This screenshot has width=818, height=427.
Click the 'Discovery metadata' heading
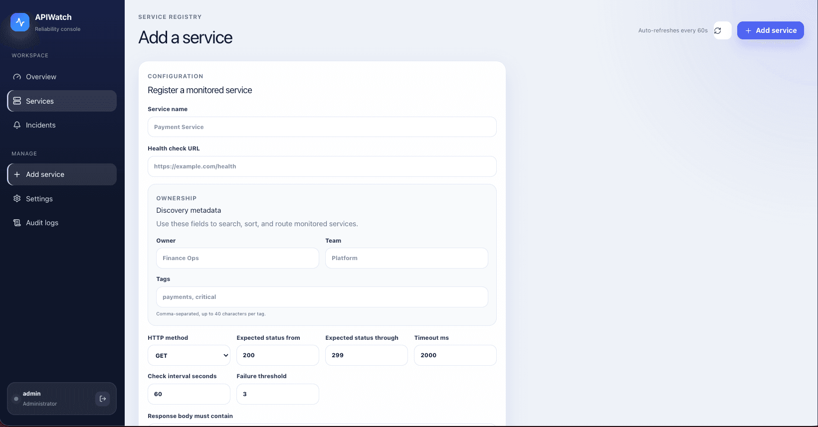189,210
